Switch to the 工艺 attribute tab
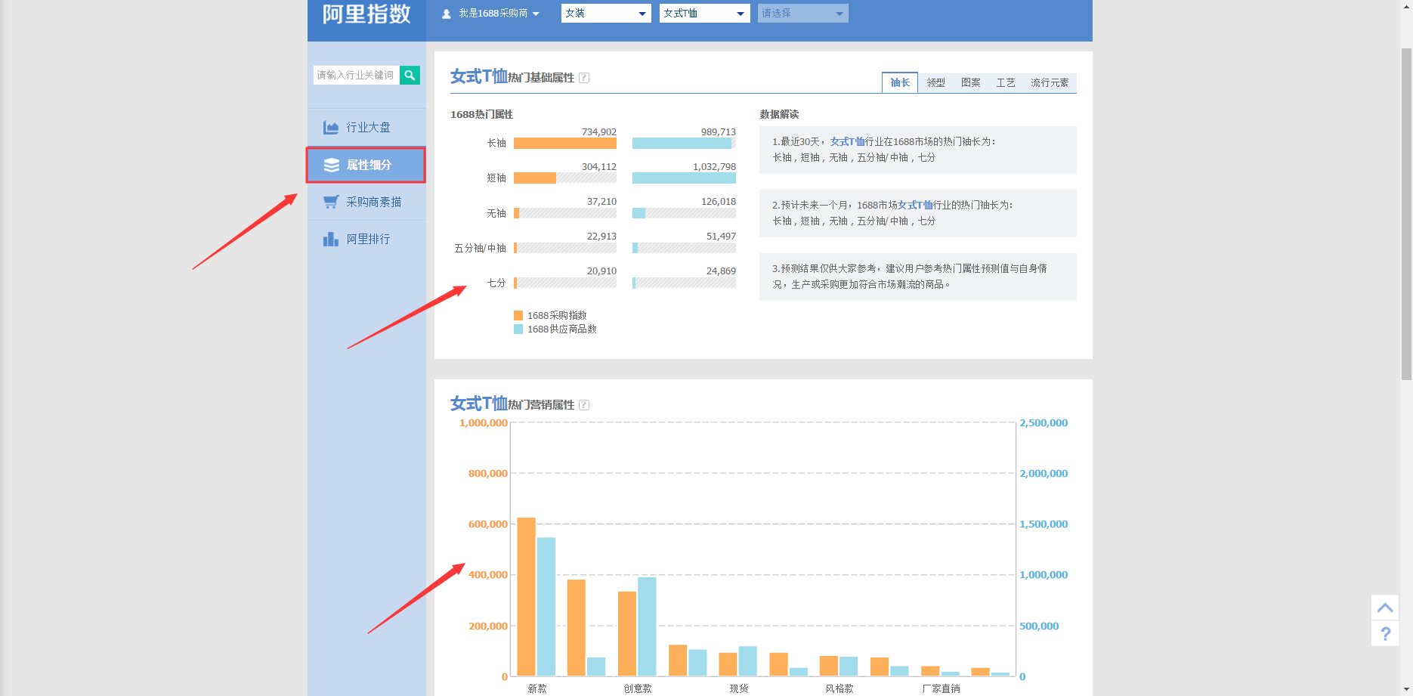The width and height of the screenshot is (1413, 696). click(1006, 82)
